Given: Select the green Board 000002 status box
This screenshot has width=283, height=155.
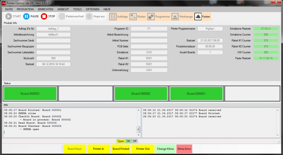Looking at the screenshot, I should tap(141, 94).
